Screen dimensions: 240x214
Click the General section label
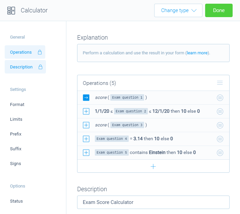17,37
